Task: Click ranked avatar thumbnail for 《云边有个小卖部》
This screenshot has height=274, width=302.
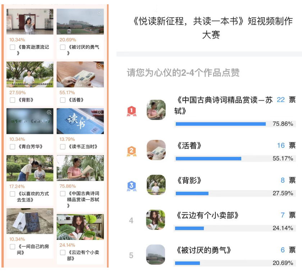Action: (156, 219)
